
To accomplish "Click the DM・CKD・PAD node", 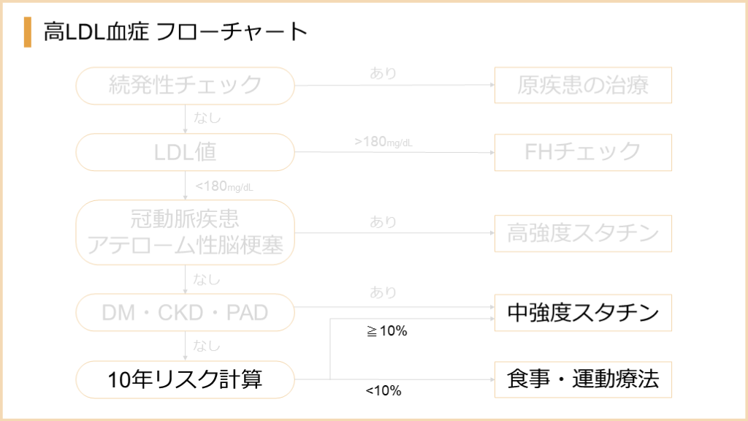I will coord(185,313).
